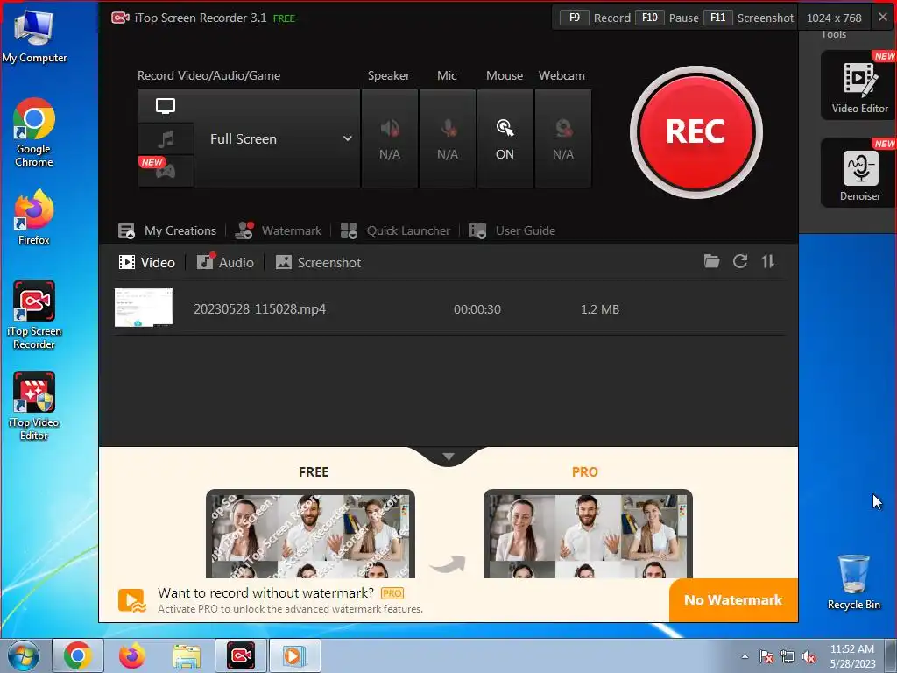
Task: Click the 1.2 MB file size
Action: tap(600, 309)
